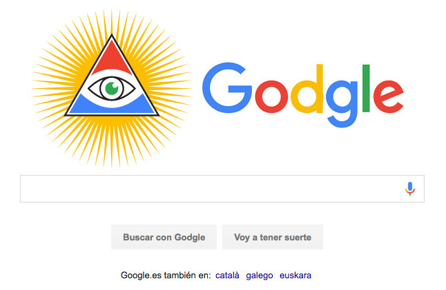Click the green letter l in the logo
The height and width of the screenshot is (290, 446).
point(366,88)
